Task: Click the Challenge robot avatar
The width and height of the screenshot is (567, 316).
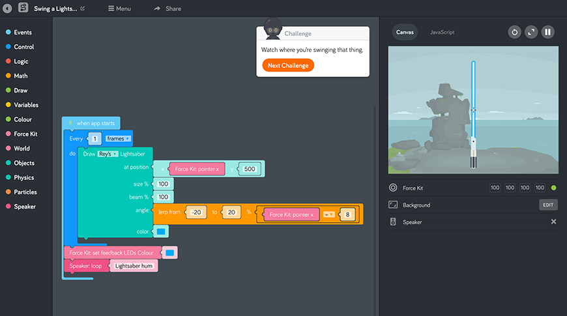Action: coord(273,29)
